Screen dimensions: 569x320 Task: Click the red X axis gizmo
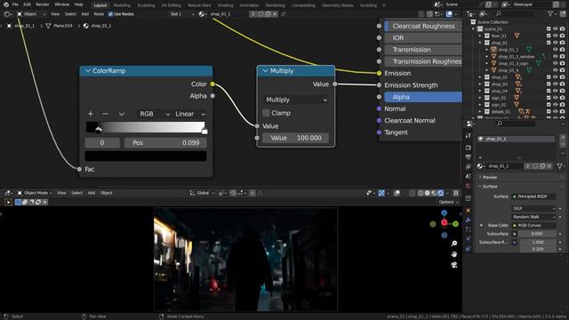(x=445, y=222)
